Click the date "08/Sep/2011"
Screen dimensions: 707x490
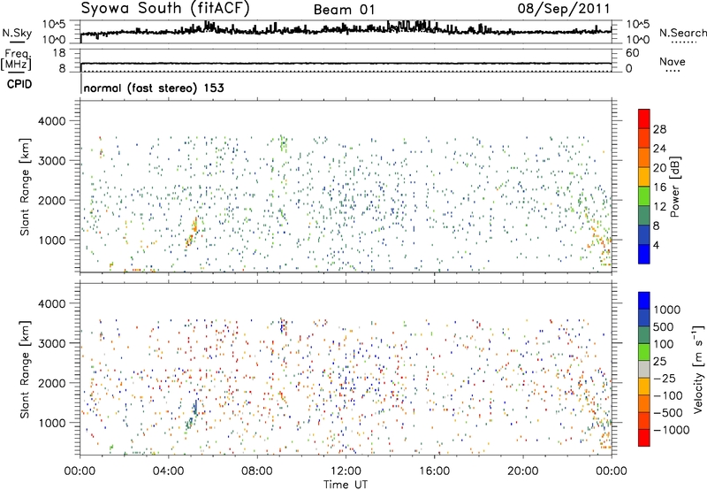click(x=564, y=9)
